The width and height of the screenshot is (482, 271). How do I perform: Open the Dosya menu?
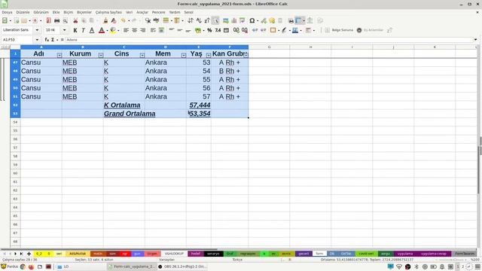7,12
